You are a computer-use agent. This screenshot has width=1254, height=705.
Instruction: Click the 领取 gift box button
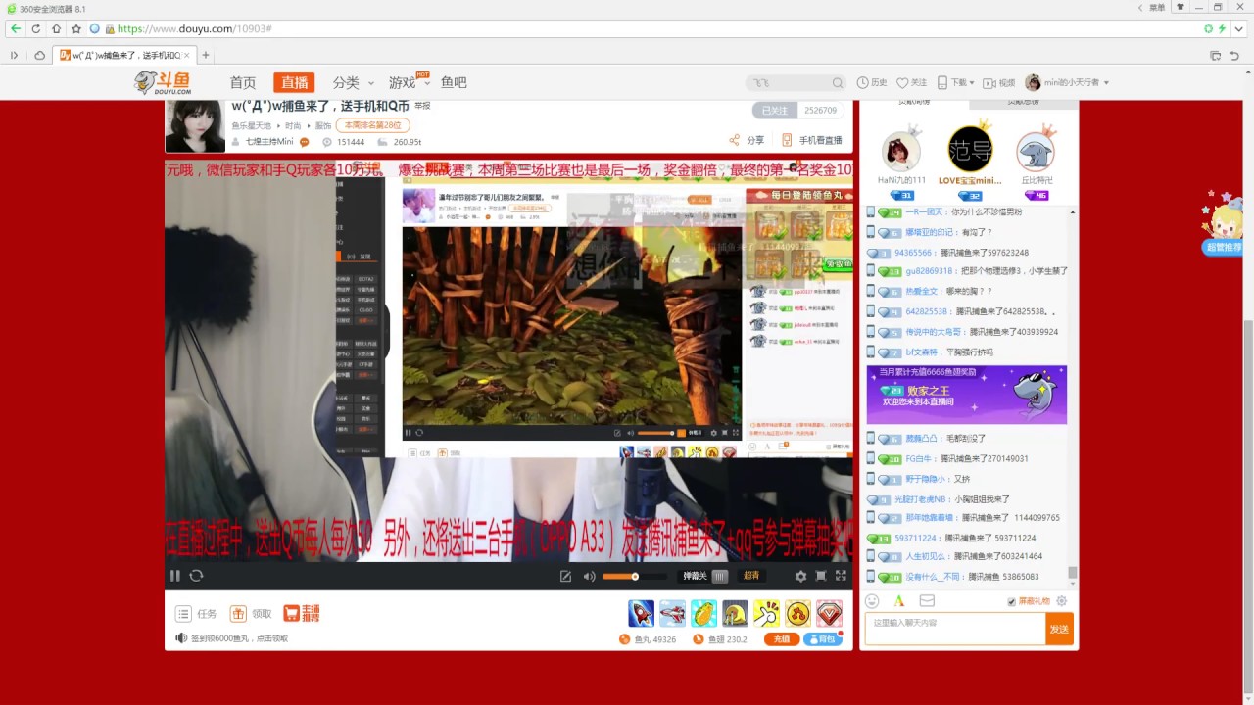tap(251, 614)
